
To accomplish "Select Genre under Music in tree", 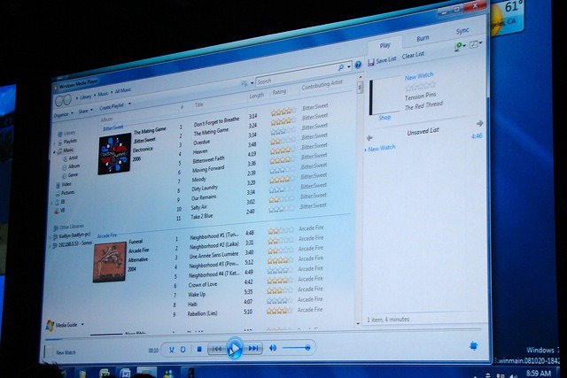I will (x=73, y=175).
